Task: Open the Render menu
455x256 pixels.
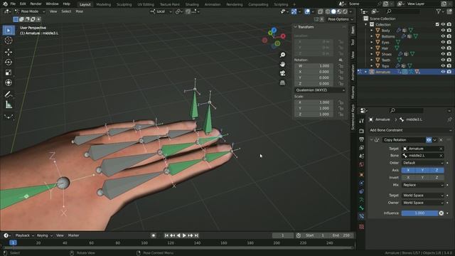Action: pyautogui.click(x=36, y=4)
